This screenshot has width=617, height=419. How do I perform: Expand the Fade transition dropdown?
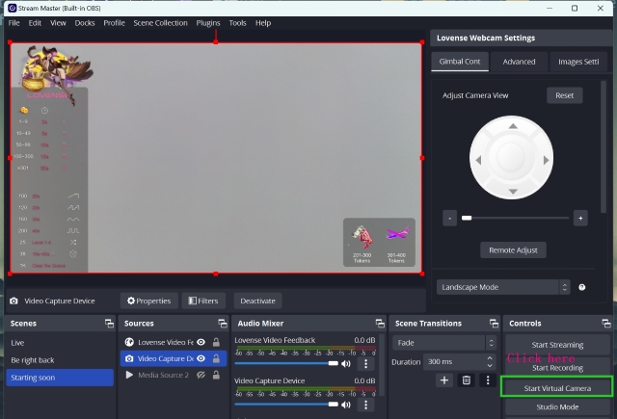point(443,342)
